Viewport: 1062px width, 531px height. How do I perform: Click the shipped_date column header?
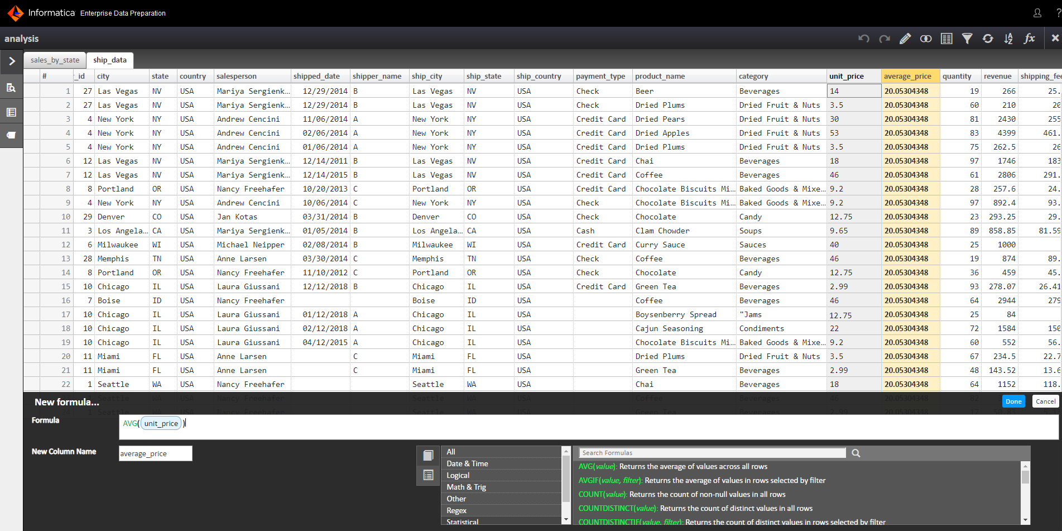[x=320, y=76]
